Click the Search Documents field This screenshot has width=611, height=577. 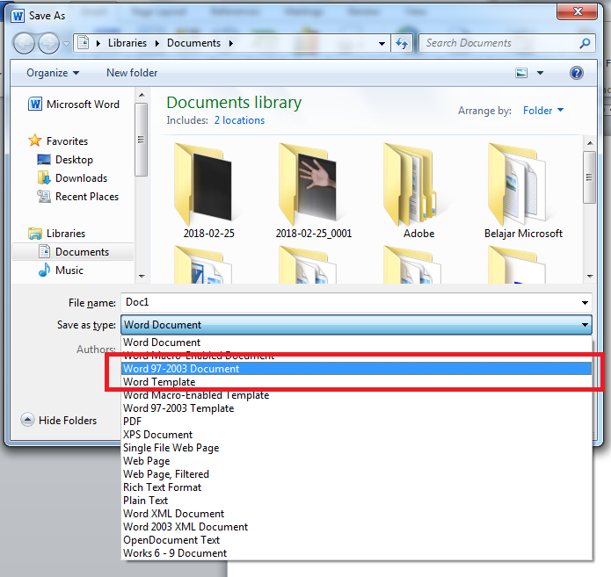506,43
